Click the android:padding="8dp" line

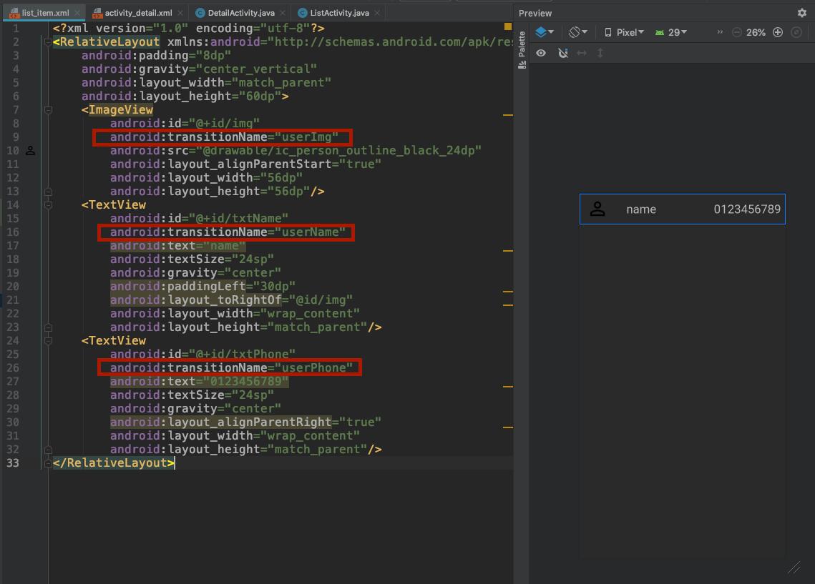click(156, 56)
